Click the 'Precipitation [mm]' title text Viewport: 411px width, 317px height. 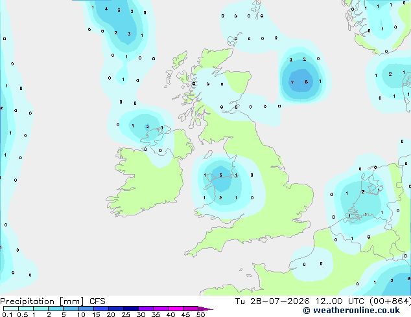point(42,301)
